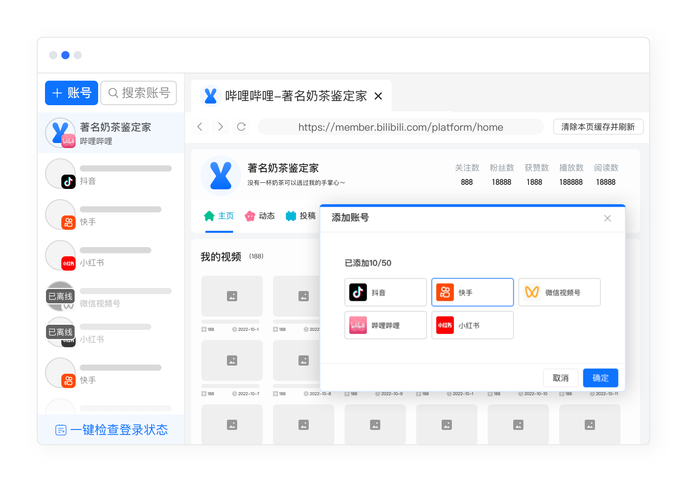Viewport: 687px width, 482px height.
Task: Open video thumbnail dated 2022-10-1 in first row
Action: 232,296
